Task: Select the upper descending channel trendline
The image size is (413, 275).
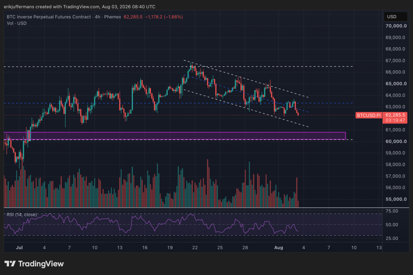Action: (x=246, y=79)
